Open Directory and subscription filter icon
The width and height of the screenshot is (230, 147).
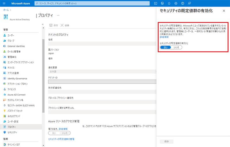click(162, 3)
